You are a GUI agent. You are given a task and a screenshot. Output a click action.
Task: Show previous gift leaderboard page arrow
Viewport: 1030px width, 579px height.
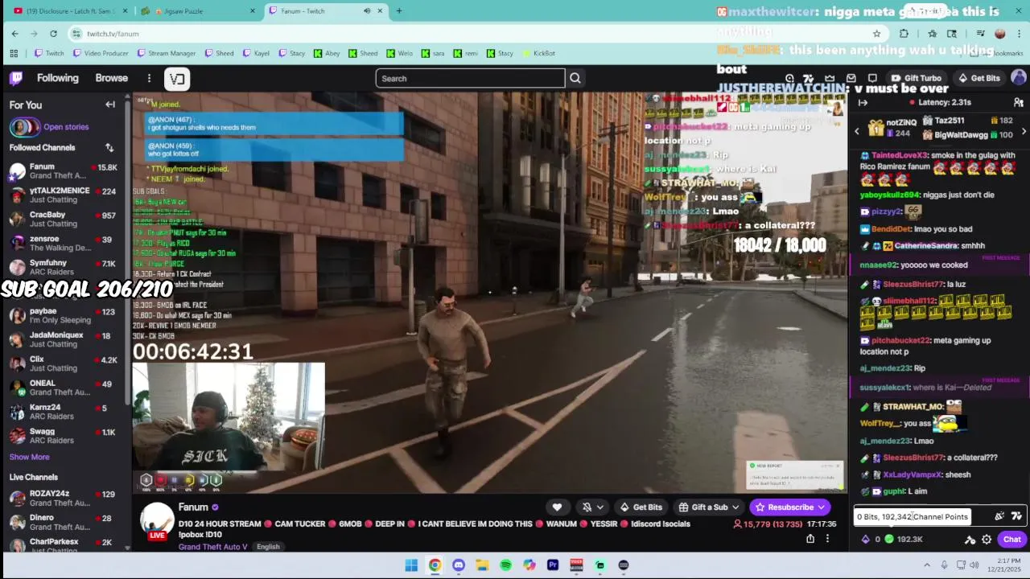(856, 131)
